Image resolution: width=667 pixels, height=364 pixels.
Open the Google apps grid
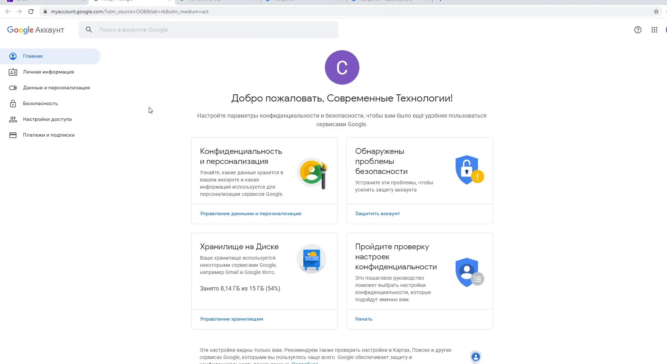[x=654, y=30]
